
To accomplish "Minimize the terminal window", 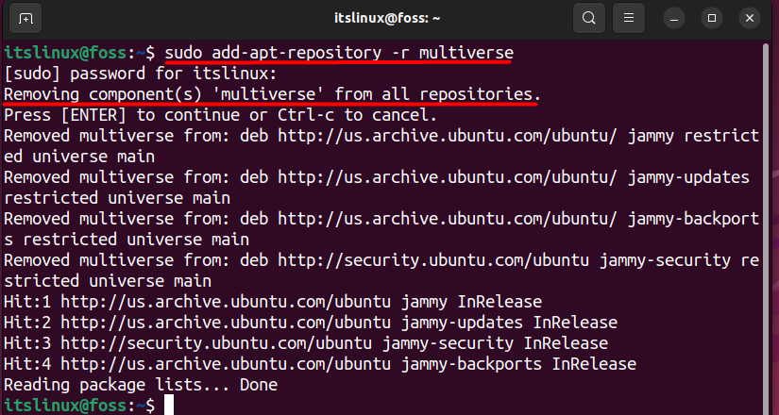I will click(x=674, y=19).
